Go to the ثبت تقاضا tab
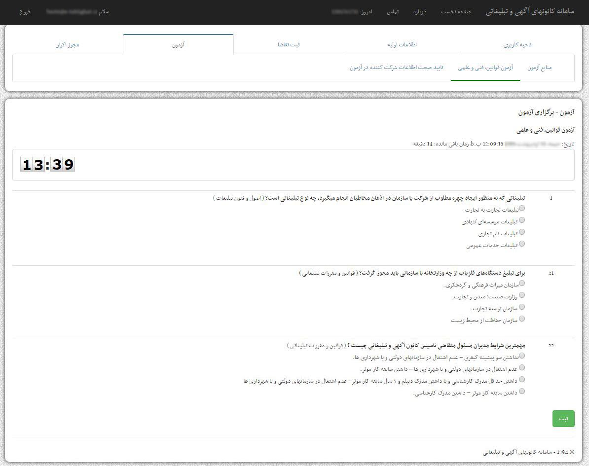 tap(289, 45)
